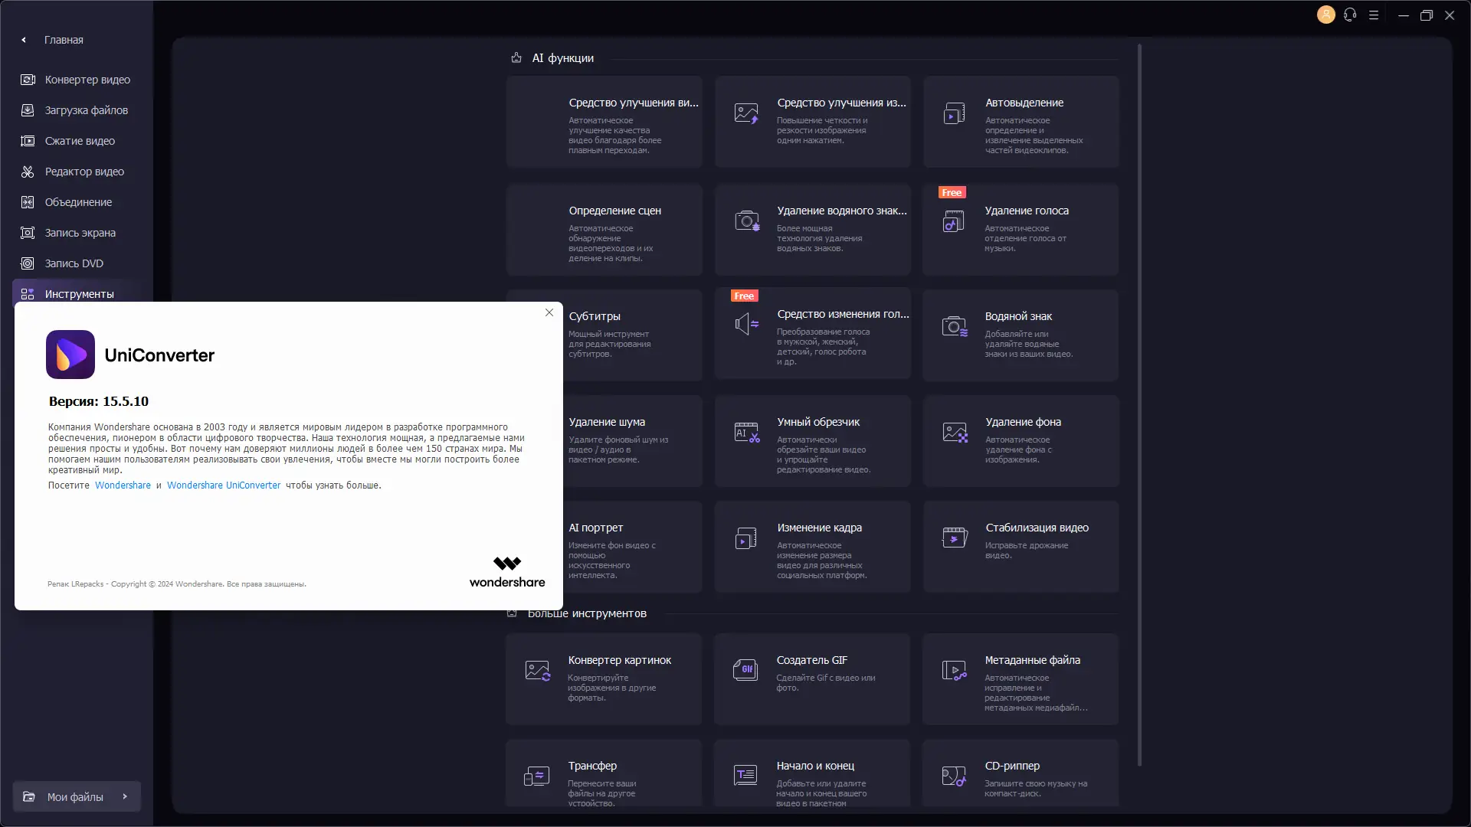Click the image enhancer tool icon
This screenshot has width=1471, height=827.
(745, 113)
